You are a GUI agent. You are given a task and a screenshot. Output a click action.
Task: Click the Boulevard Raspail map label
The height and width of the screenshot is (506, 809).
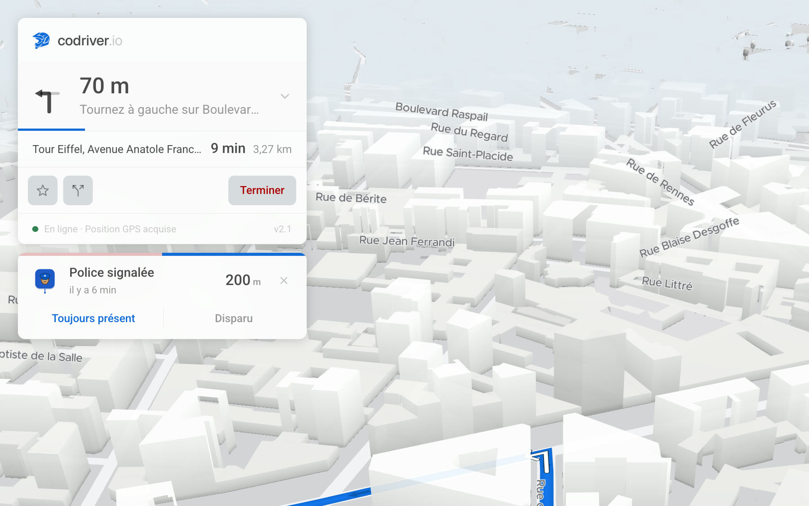441,111
